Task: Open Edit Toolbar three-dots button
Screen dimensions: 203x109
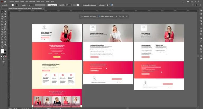Action: [x=4, y=65]
